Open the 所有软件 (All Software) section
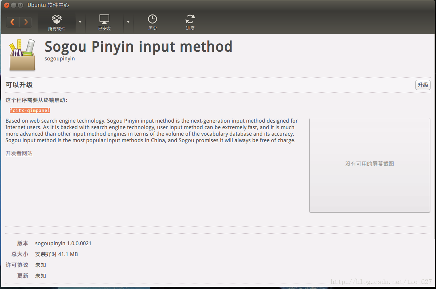436x289 pixels. pos(57,23)
